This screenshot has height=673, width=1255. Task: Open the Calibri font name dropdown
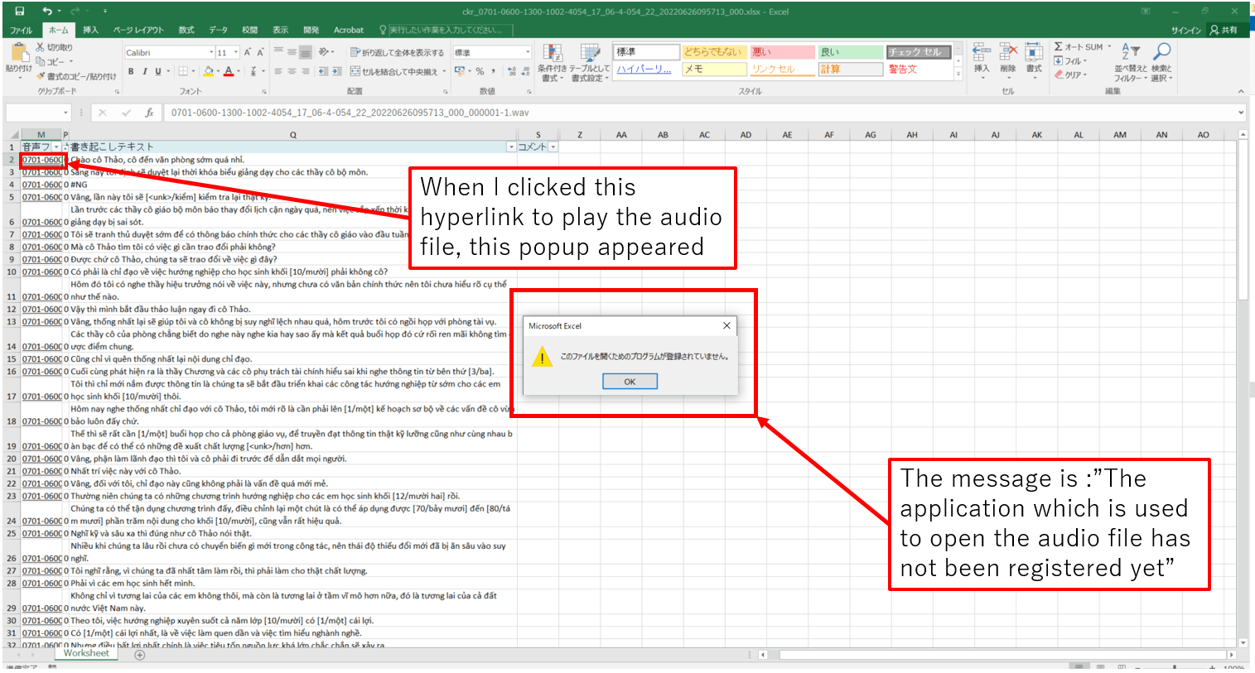tap(211, 52)
